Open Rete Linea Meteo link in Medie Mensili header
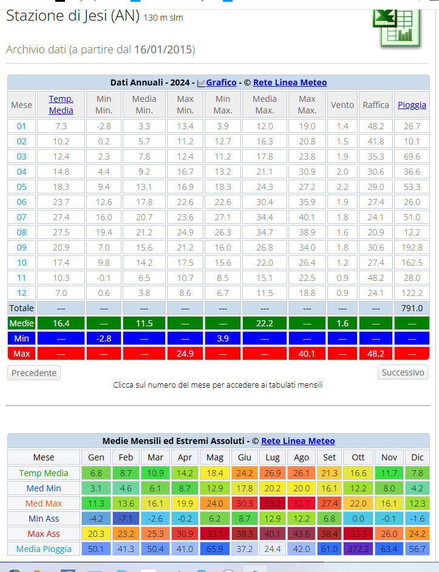Screen dimensions: 439x572 [x=298, y=441]
